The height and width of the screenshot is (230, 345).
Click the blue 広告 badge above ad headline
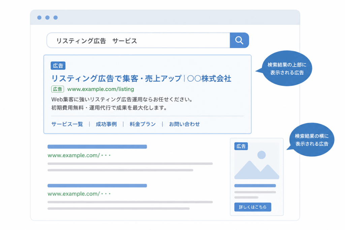[58, 66]
